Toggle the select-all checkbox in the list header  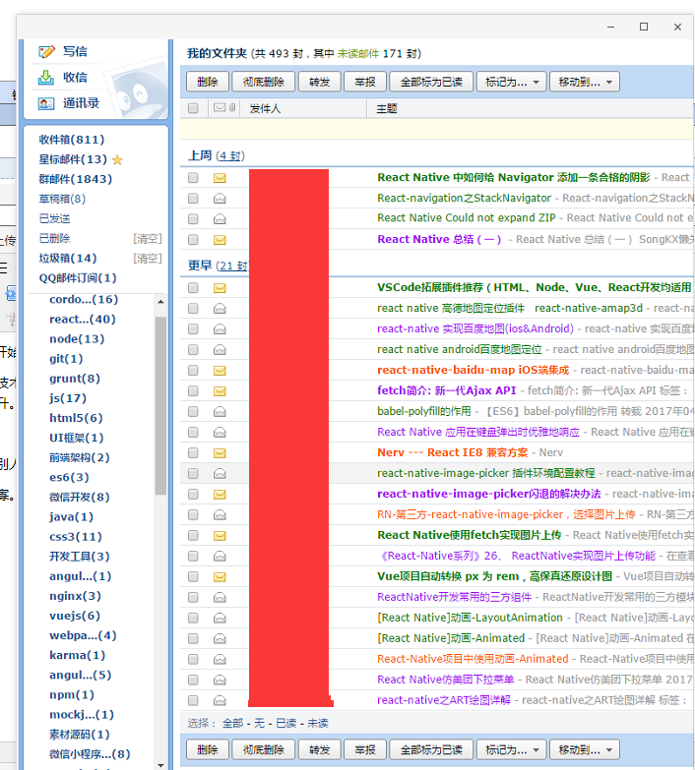pos(193,109)
